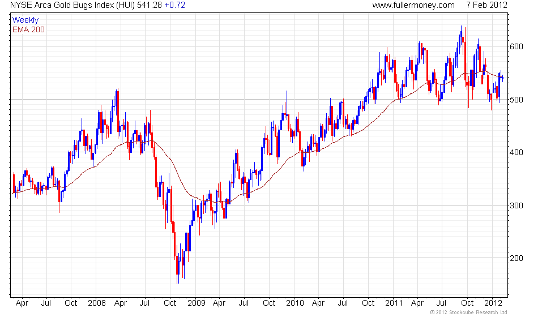Click the 2011 year label on time axis

[394, 303]
